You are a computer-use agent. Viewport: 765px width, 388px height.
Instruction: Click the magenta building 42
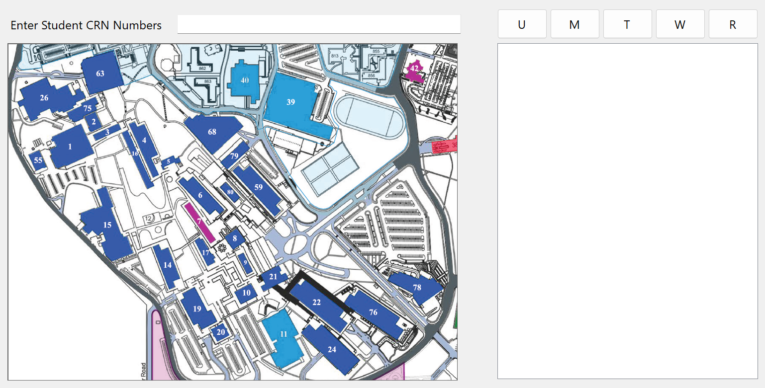[414, 70]
